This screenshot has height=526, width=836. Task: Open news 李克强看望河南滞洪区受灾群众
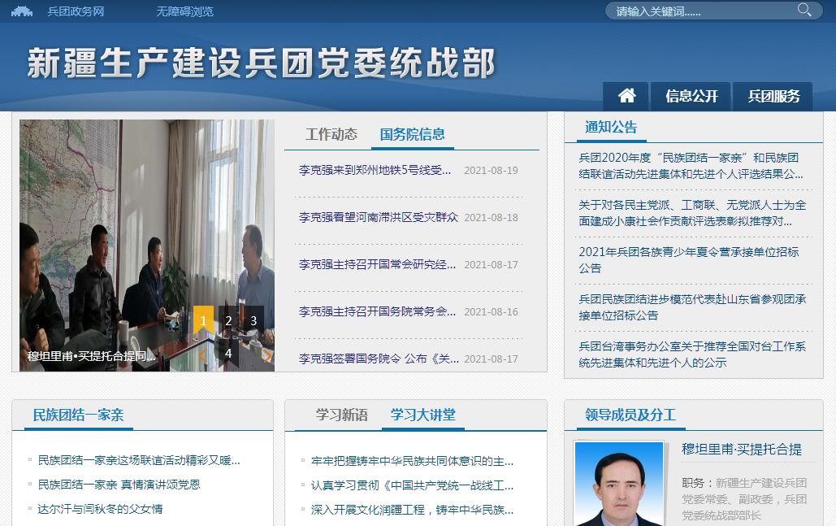tap(378, 217)
